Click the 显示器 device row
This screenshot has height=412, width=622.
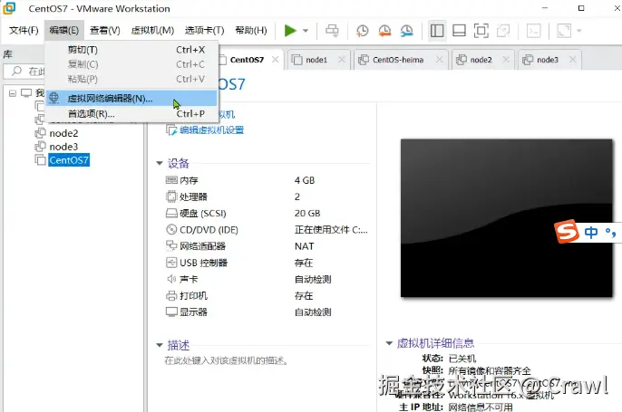tap(267, 311)
